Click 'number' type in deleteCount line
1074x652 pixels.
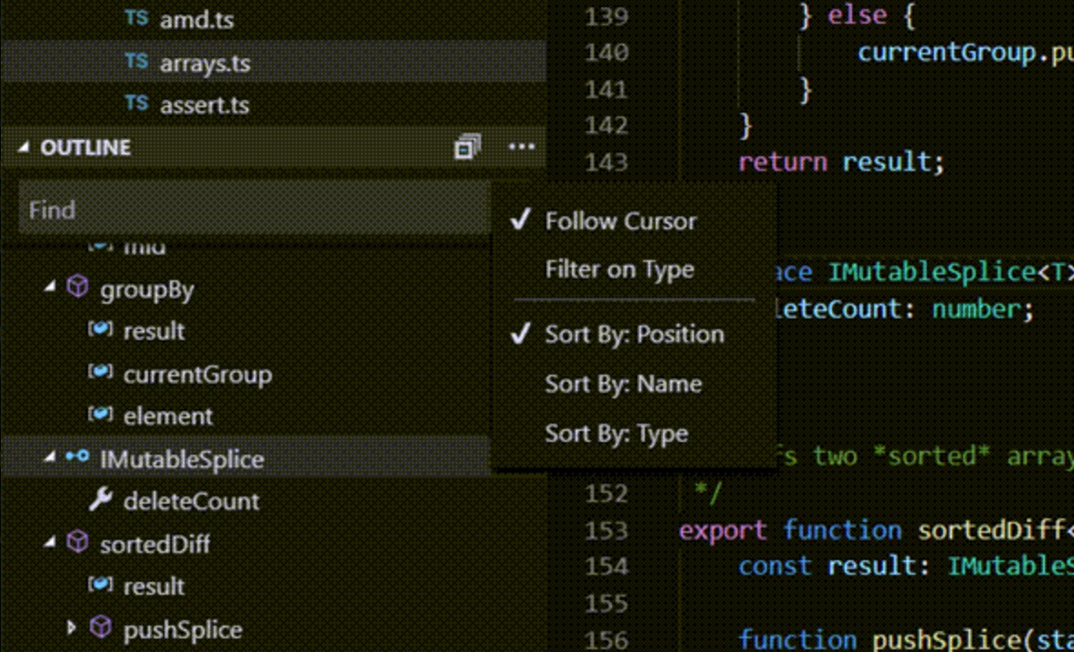point(976,309)
